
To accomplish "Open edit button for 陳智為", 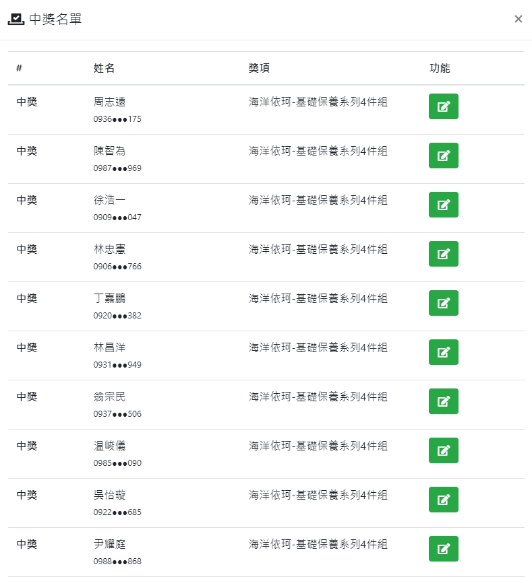I will coord(443,156).
